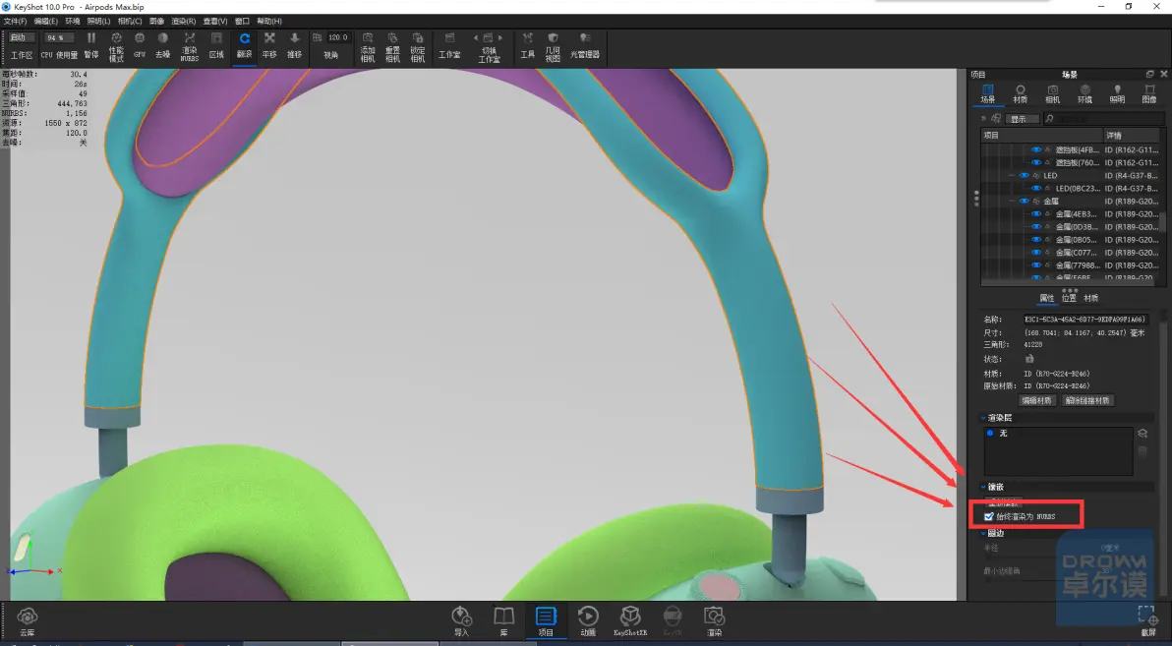Hide the LED group in scene tree
Screen dimensions: 1172x646
(1024, 176)
